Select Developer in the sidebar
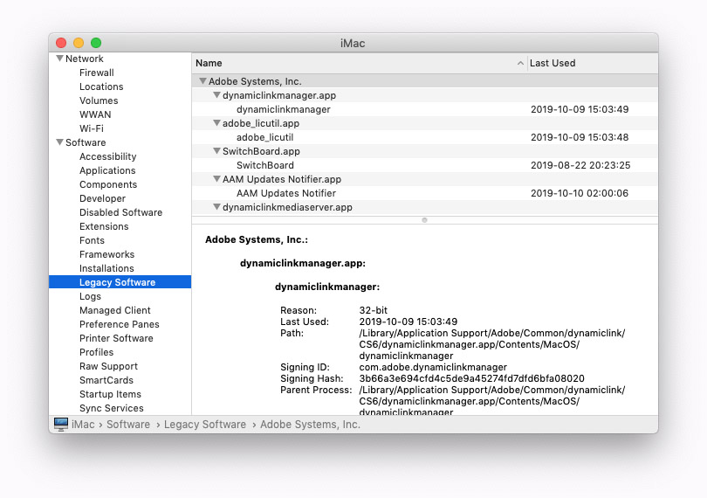Viewport: 707px width, 498px height. (x=102, y=198)
